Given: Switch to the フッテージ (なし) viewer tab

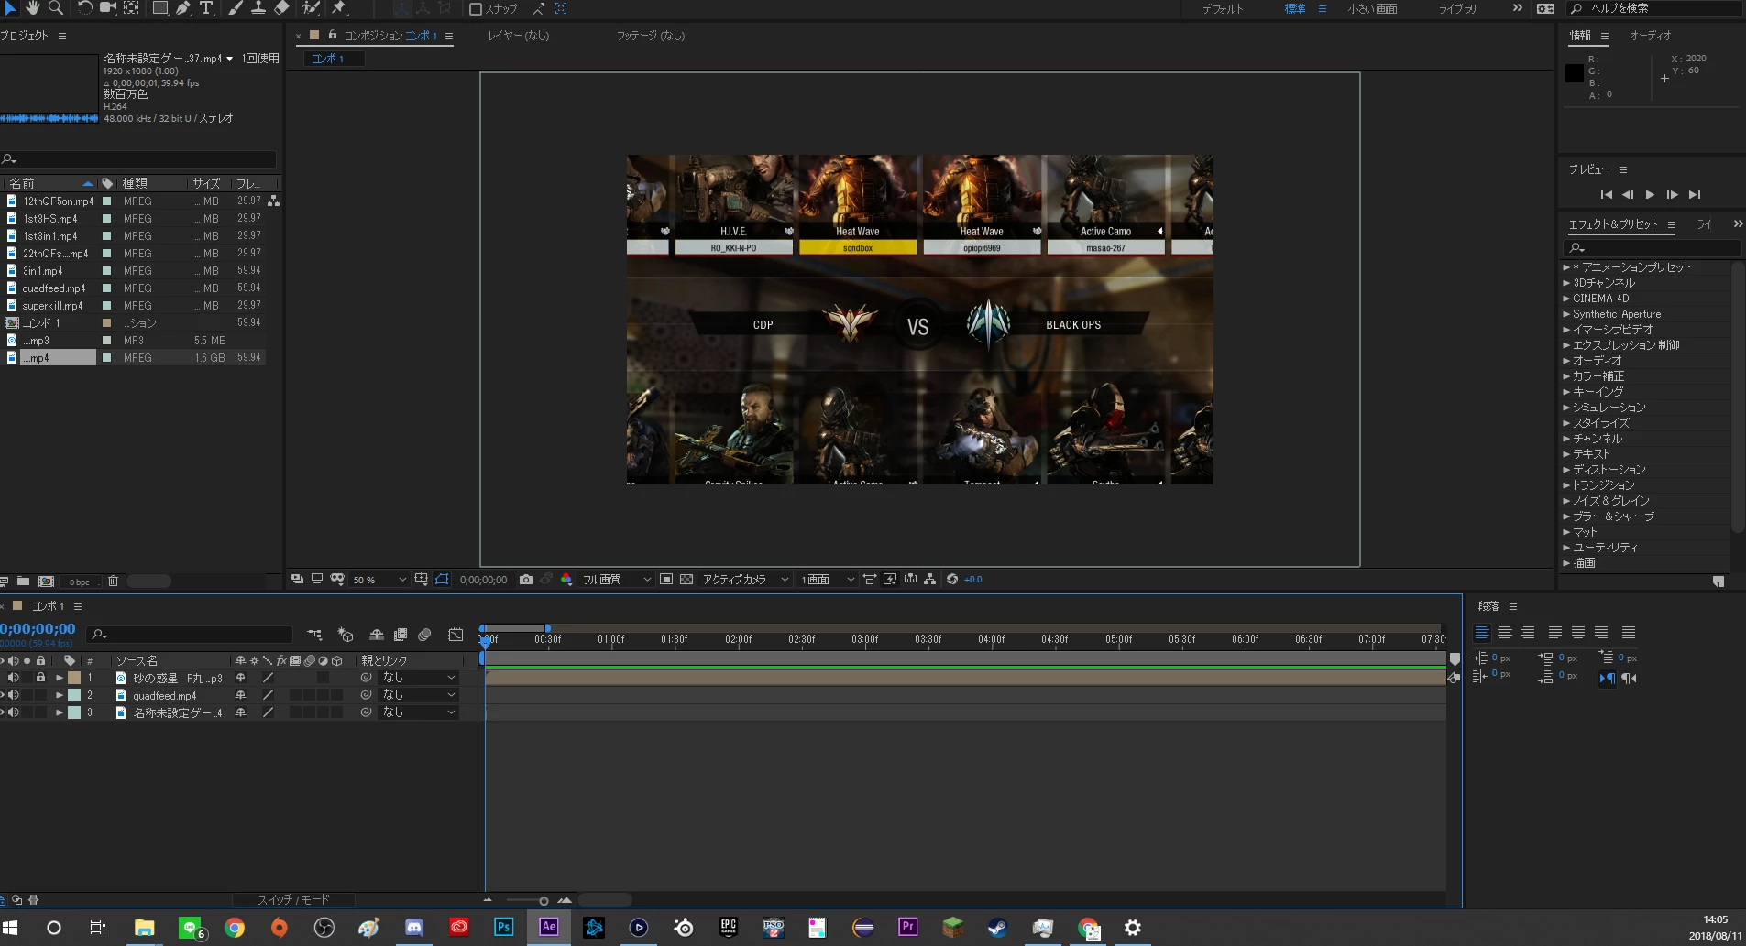Looking at the screenshot, I should [650, 36].
